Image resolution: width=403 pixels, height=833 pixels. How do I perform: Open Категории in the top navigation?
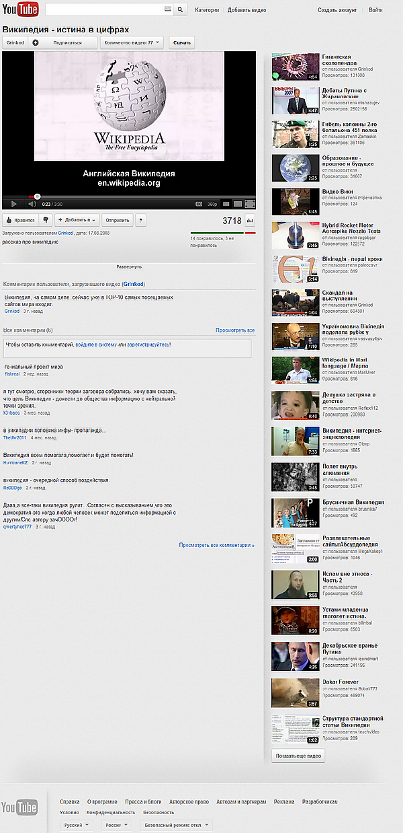click(208, 10)
